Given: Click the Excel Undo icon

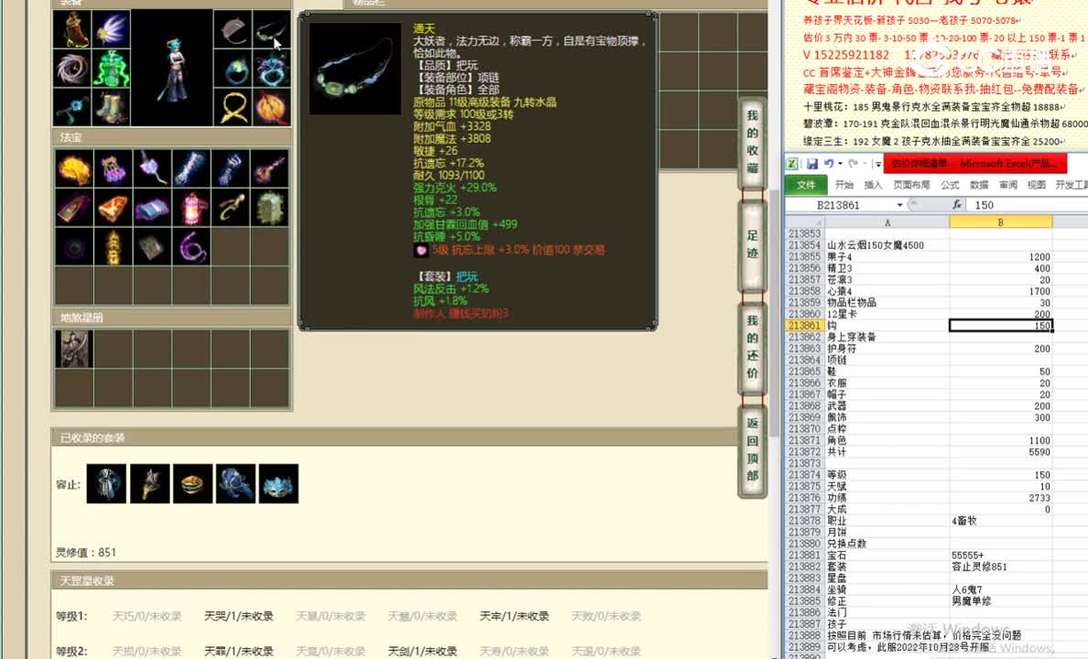Looking at the screenshot, I should point(829,164).
